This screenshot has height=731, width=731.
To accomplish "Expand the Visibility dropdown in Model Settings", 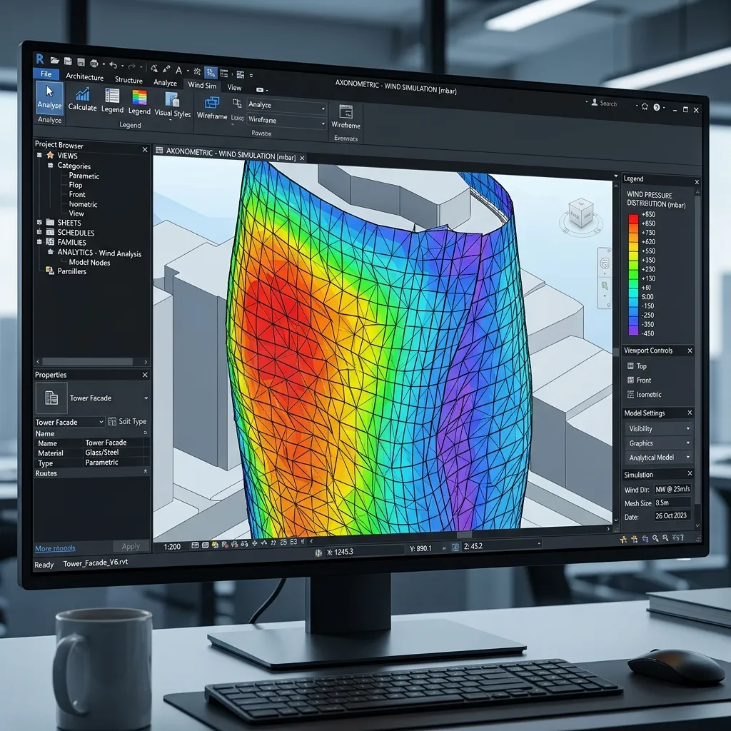I will coord(658,429).
